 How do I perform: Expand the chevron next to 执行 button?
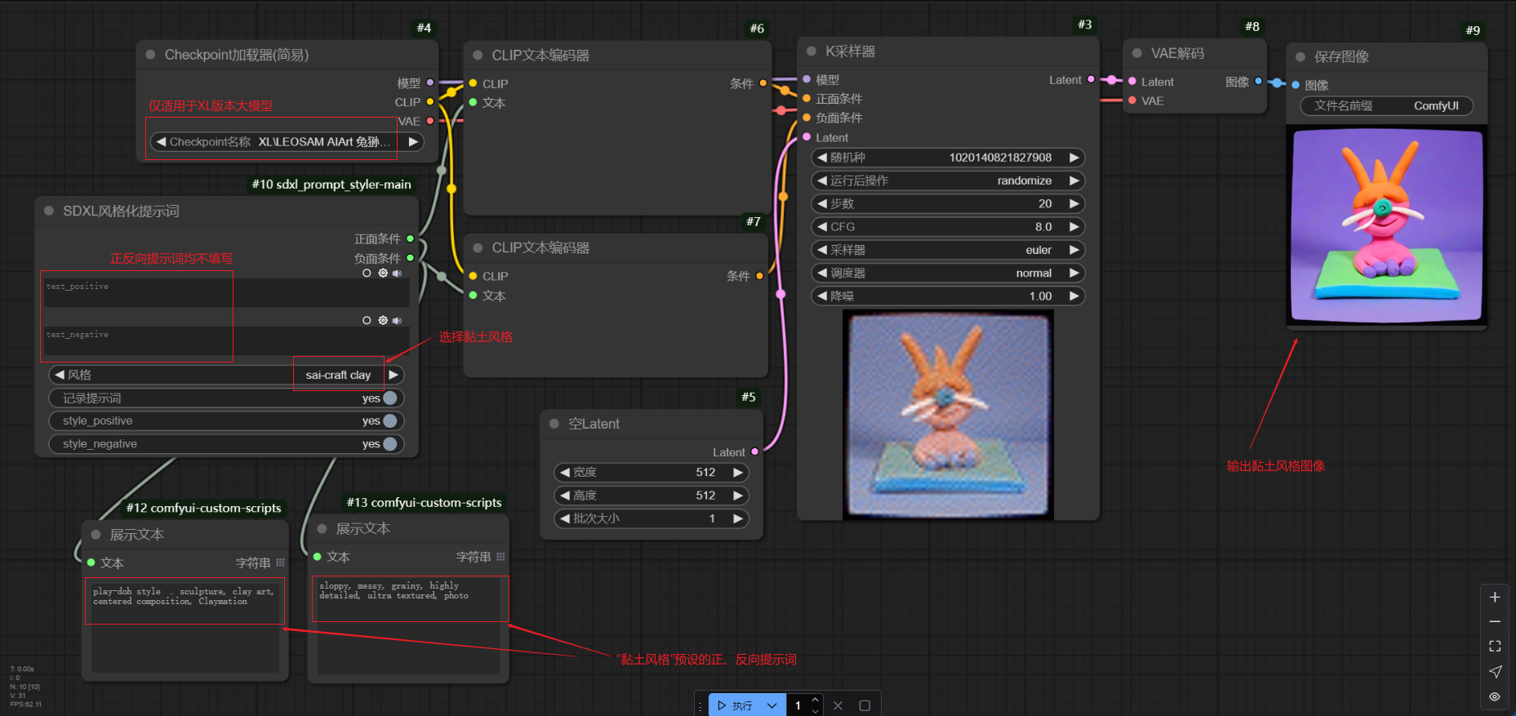(x=771, y=705)
